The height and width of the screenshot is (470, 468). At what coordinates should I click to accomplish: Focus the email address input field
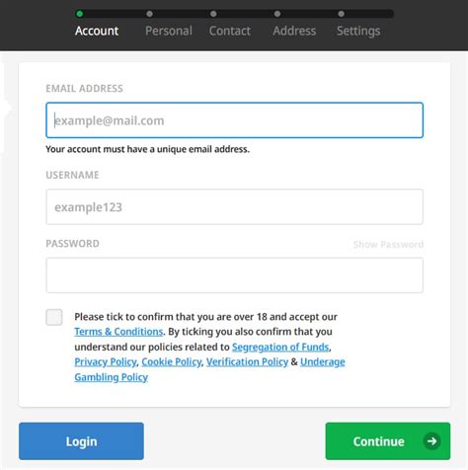(234, 120)
